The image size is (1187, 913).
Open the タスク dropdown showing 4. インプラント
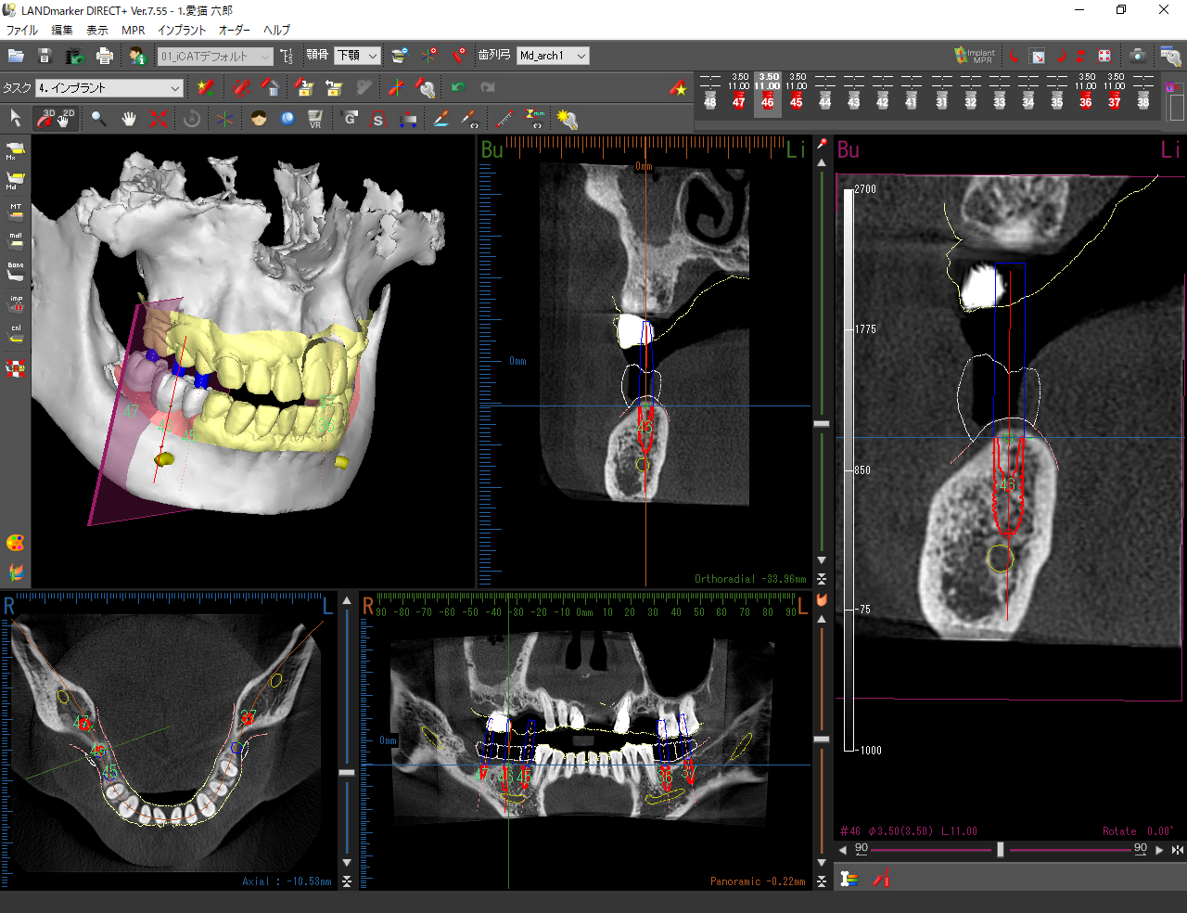point(109,88)
